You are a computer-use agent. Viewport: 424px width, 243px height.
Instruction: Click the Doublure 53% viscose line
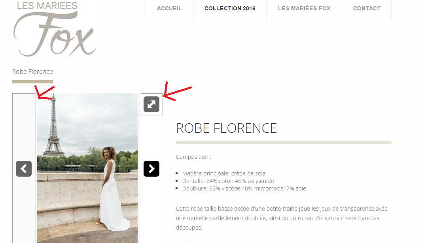point(244,188)
